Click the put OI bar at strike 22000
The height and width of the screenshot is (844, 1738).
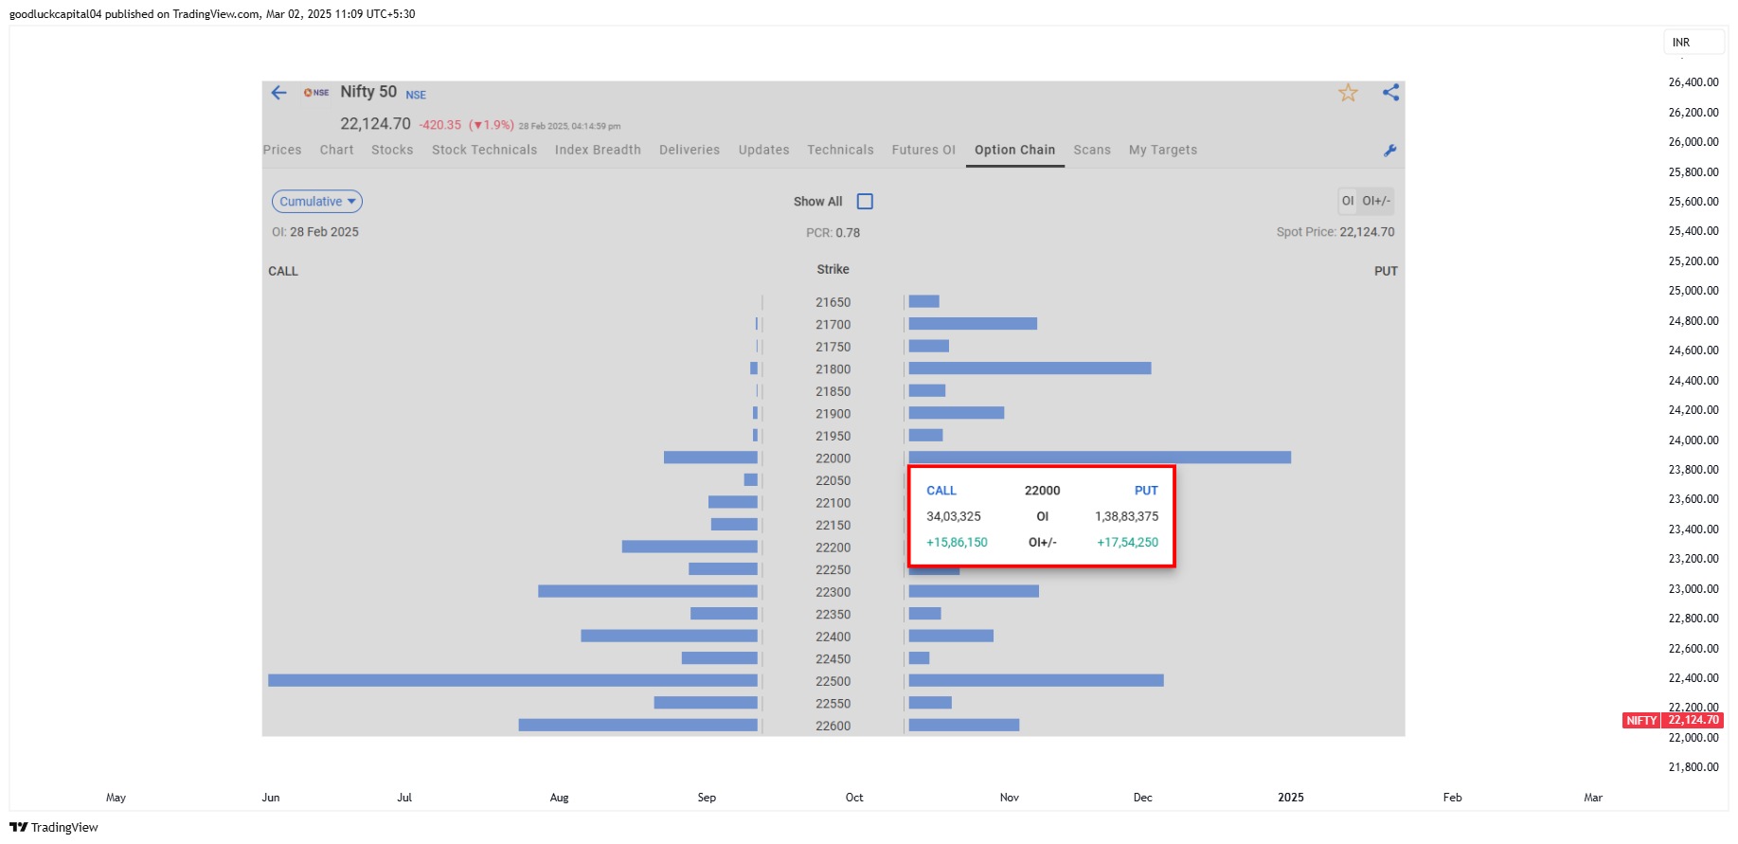coord(1100,458)
